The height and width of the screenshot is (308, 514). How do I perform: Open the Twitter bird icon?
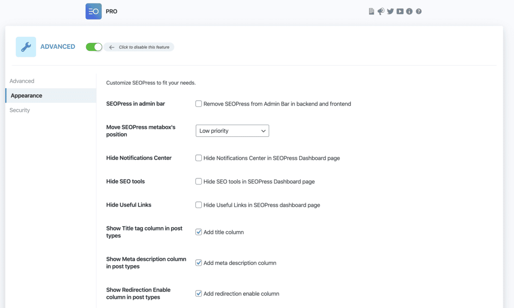click(390, 12)
